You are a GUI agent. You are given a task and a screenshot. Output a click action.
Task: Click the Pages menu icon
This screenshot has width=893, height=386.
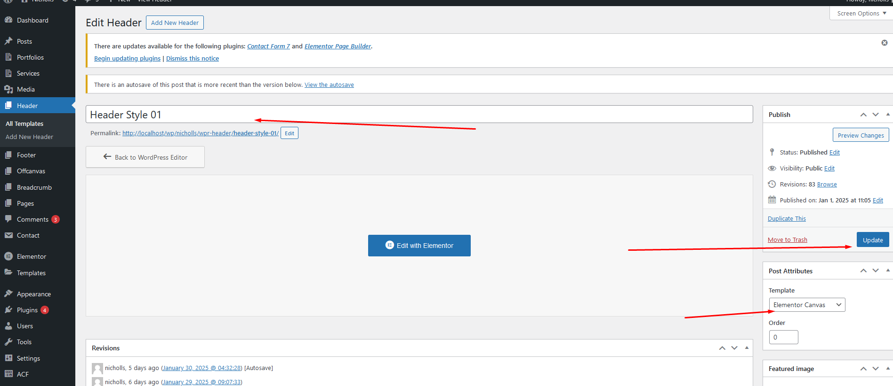pyautogui.click(x=8, y=203)
